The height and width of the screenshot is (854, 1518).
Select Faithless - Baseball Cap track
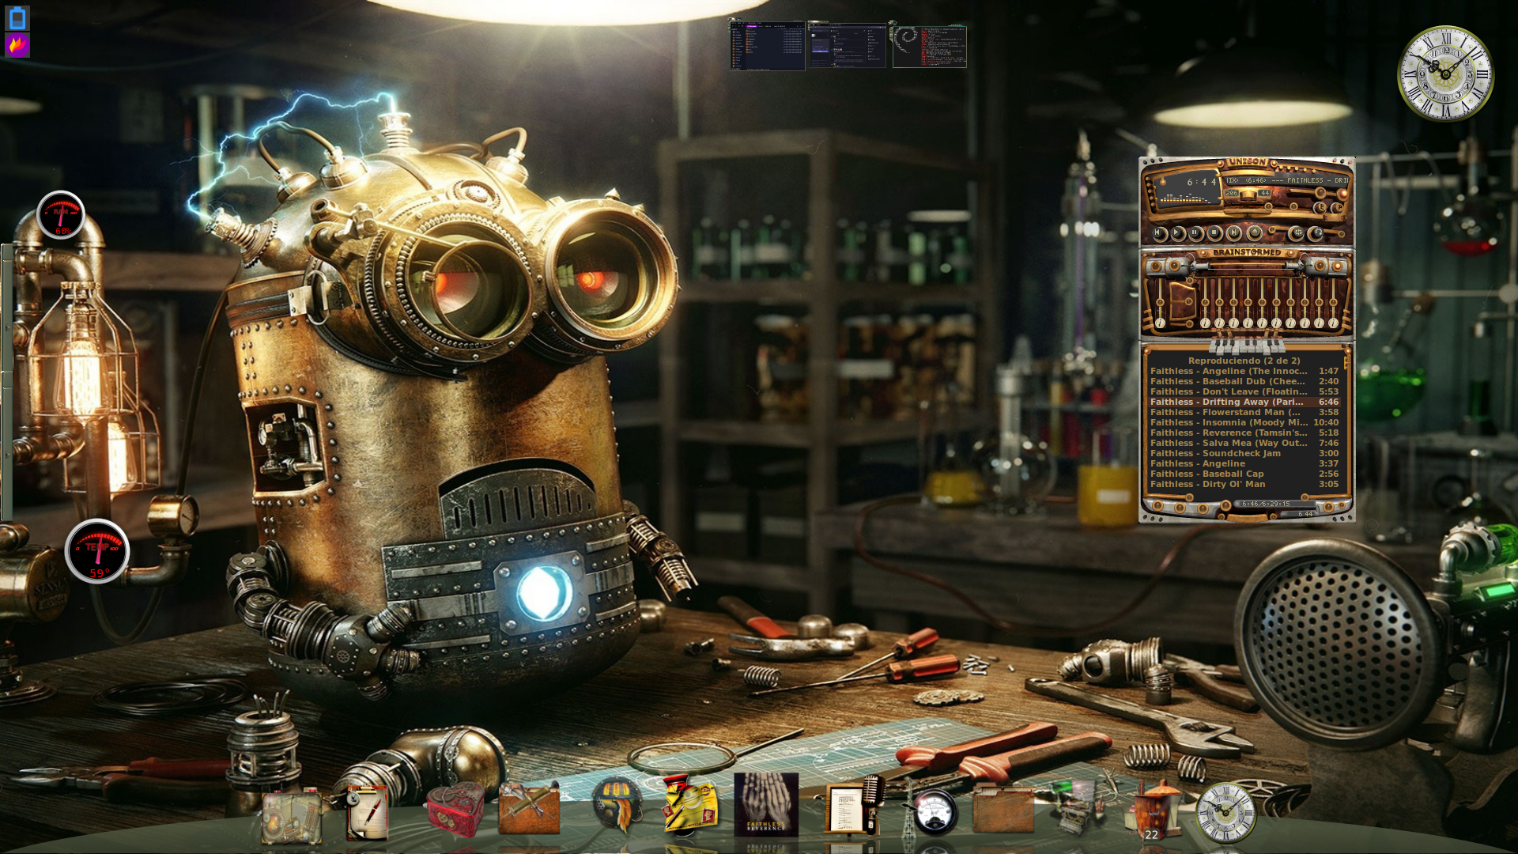tap(1244, 474)
